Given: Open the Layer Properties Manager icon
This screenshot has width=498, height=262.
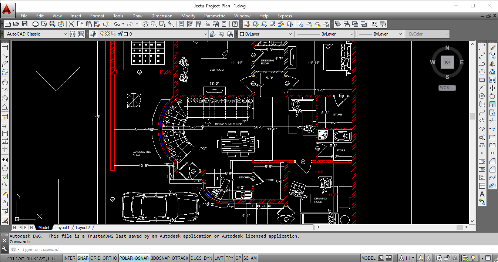Looking at the screenshot, I should pyautogui.click(x=92, y=34).
